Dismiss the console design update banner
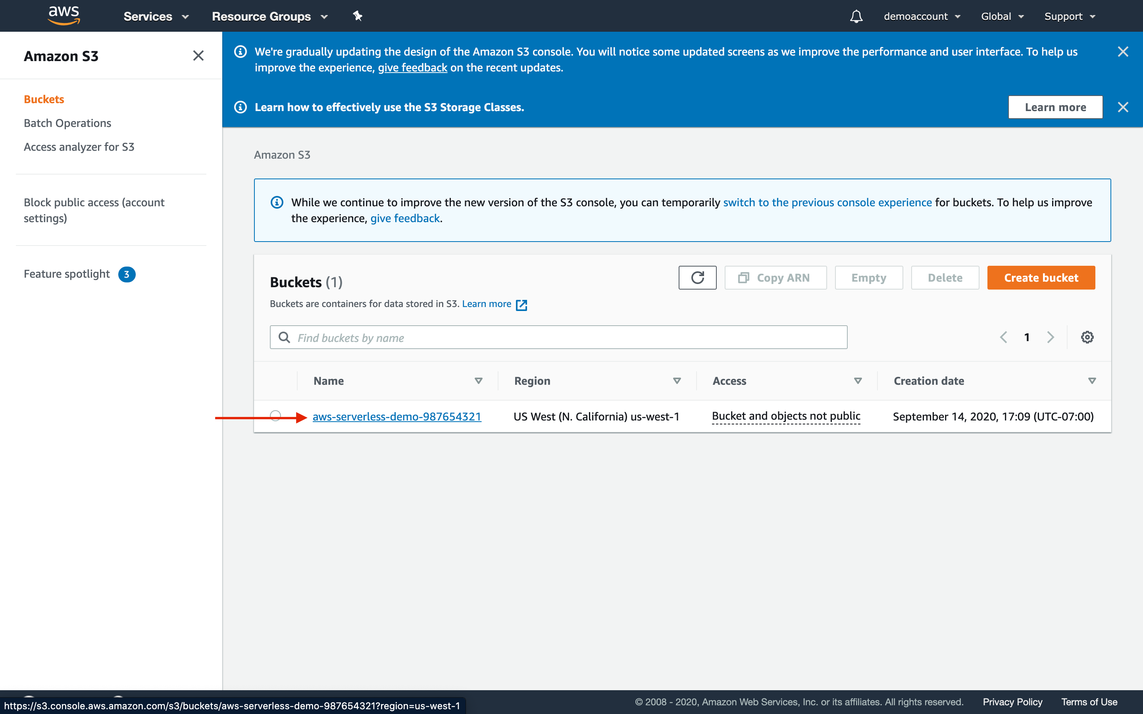This screenshot has height=714, width=1143. click(1123, 52)
